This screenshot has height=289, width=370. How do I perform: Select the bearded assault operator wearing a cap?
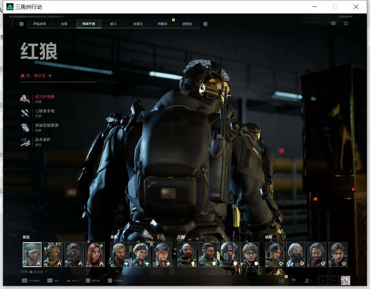[x=32, y=255]
